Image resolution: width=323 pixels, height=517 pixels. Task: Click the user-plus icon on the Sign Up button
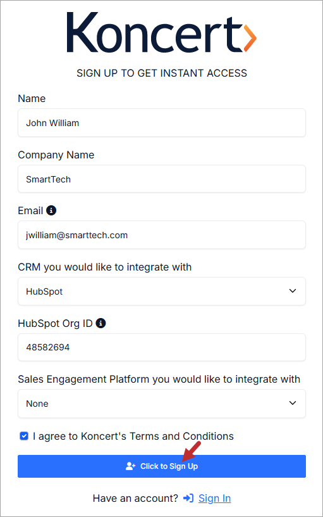tap(131, 466)
